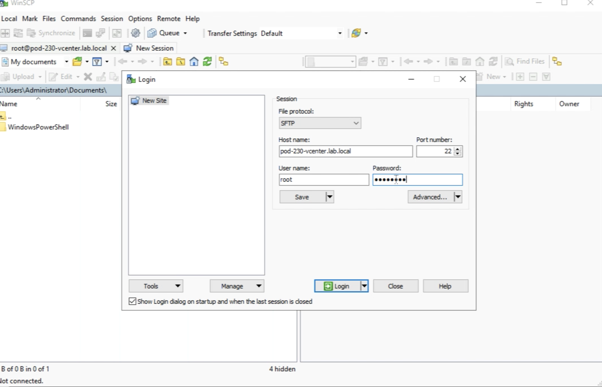Open the Save button dropdown arrow

[330, 197]
